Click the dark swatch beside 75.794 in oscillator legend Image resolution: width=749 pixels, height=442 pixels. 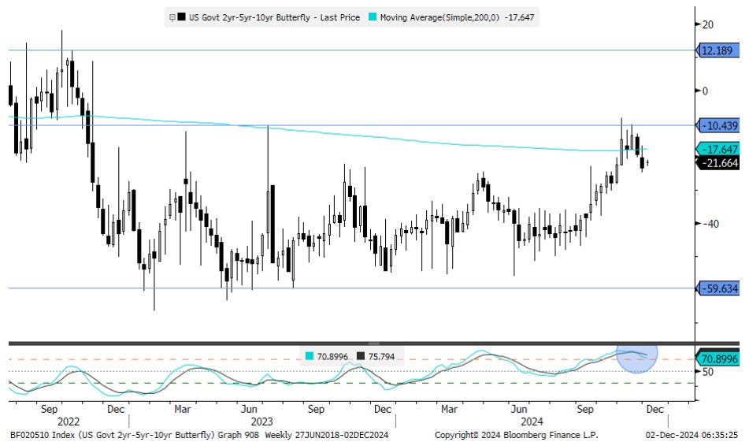[x=361, y=356]
